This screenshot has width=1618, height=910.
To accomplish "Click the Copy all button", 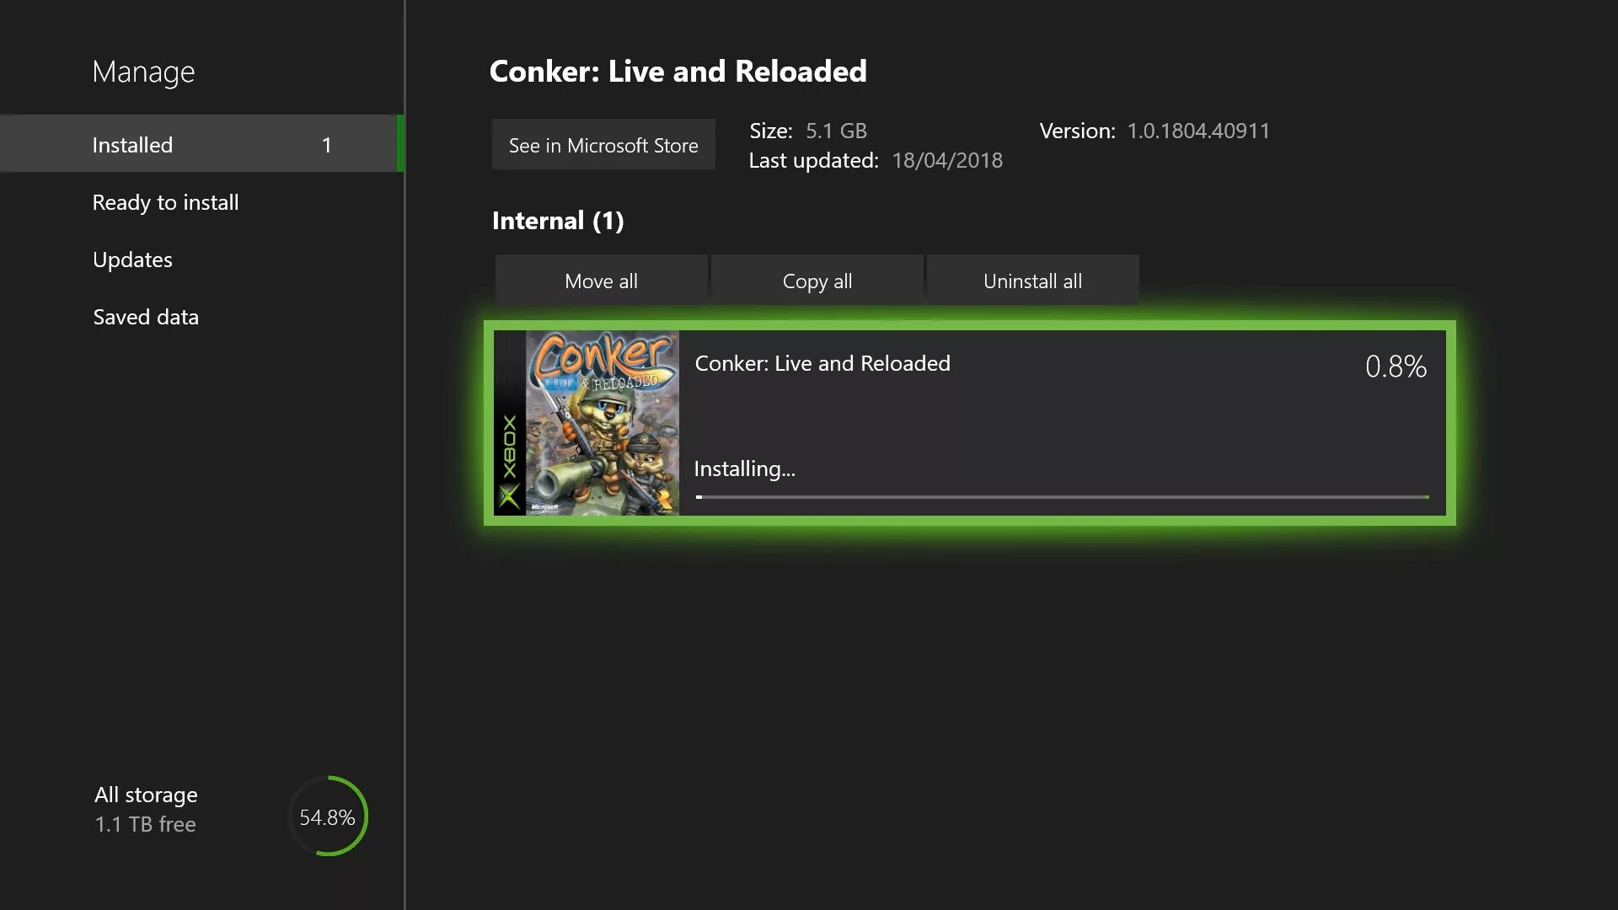I will (817, 281).
